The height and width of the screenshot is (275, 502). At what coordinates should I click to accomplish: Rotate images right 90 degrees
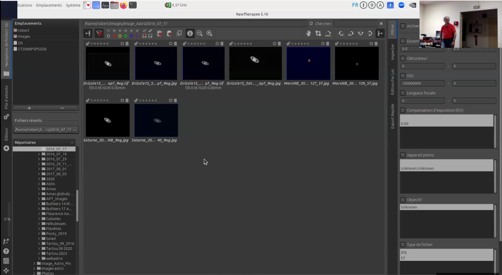[x=351, y=33]
